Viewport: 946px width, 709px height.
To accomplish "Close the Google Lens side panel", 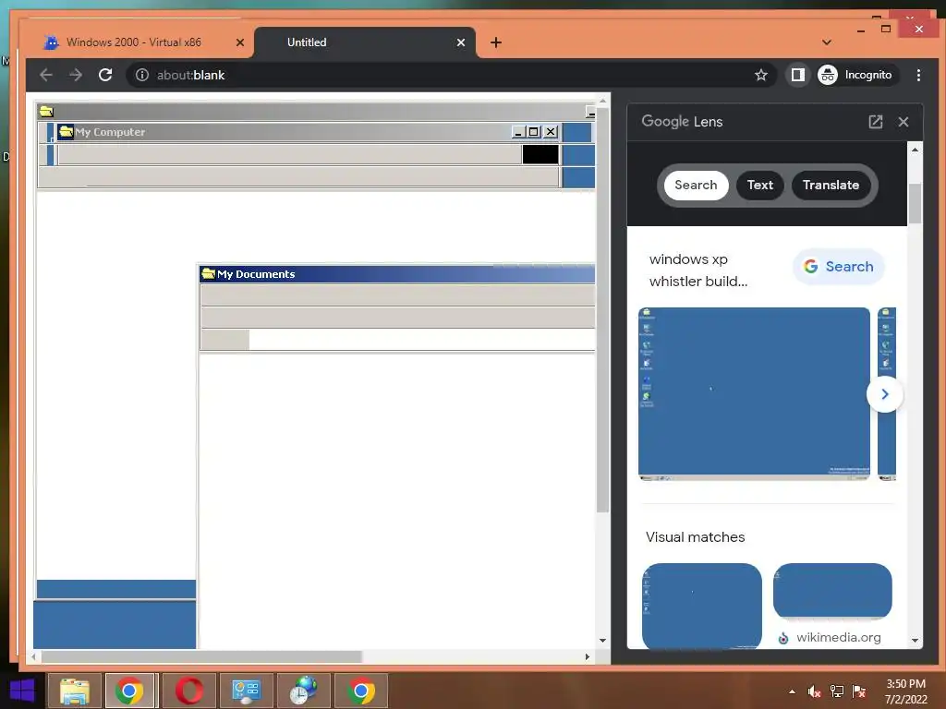I will point(904,122).
